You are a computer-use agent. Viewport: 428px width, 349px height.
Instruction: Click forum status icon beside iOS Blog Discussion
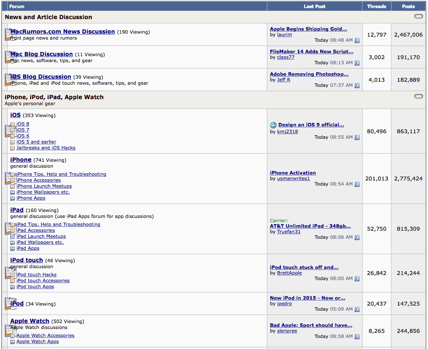(11, 80)
